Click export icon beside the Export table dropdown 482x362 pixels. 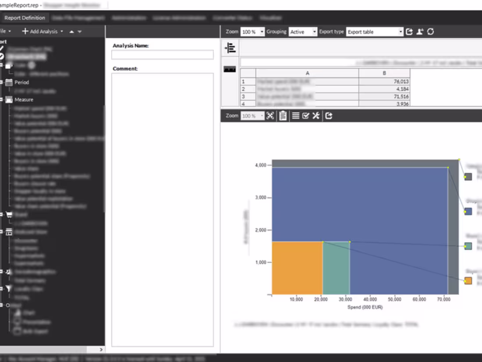pos(409,31)
